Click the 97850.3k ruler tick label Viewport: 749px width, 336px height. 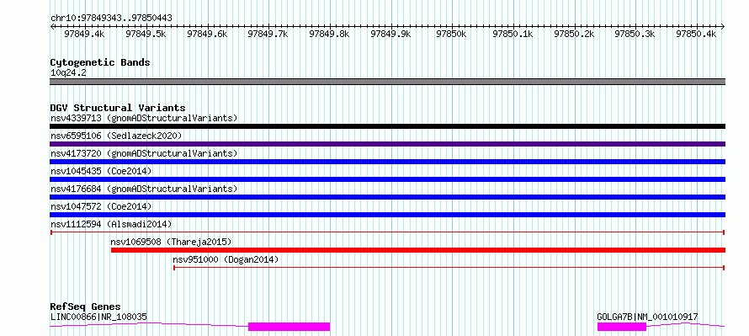635,34
